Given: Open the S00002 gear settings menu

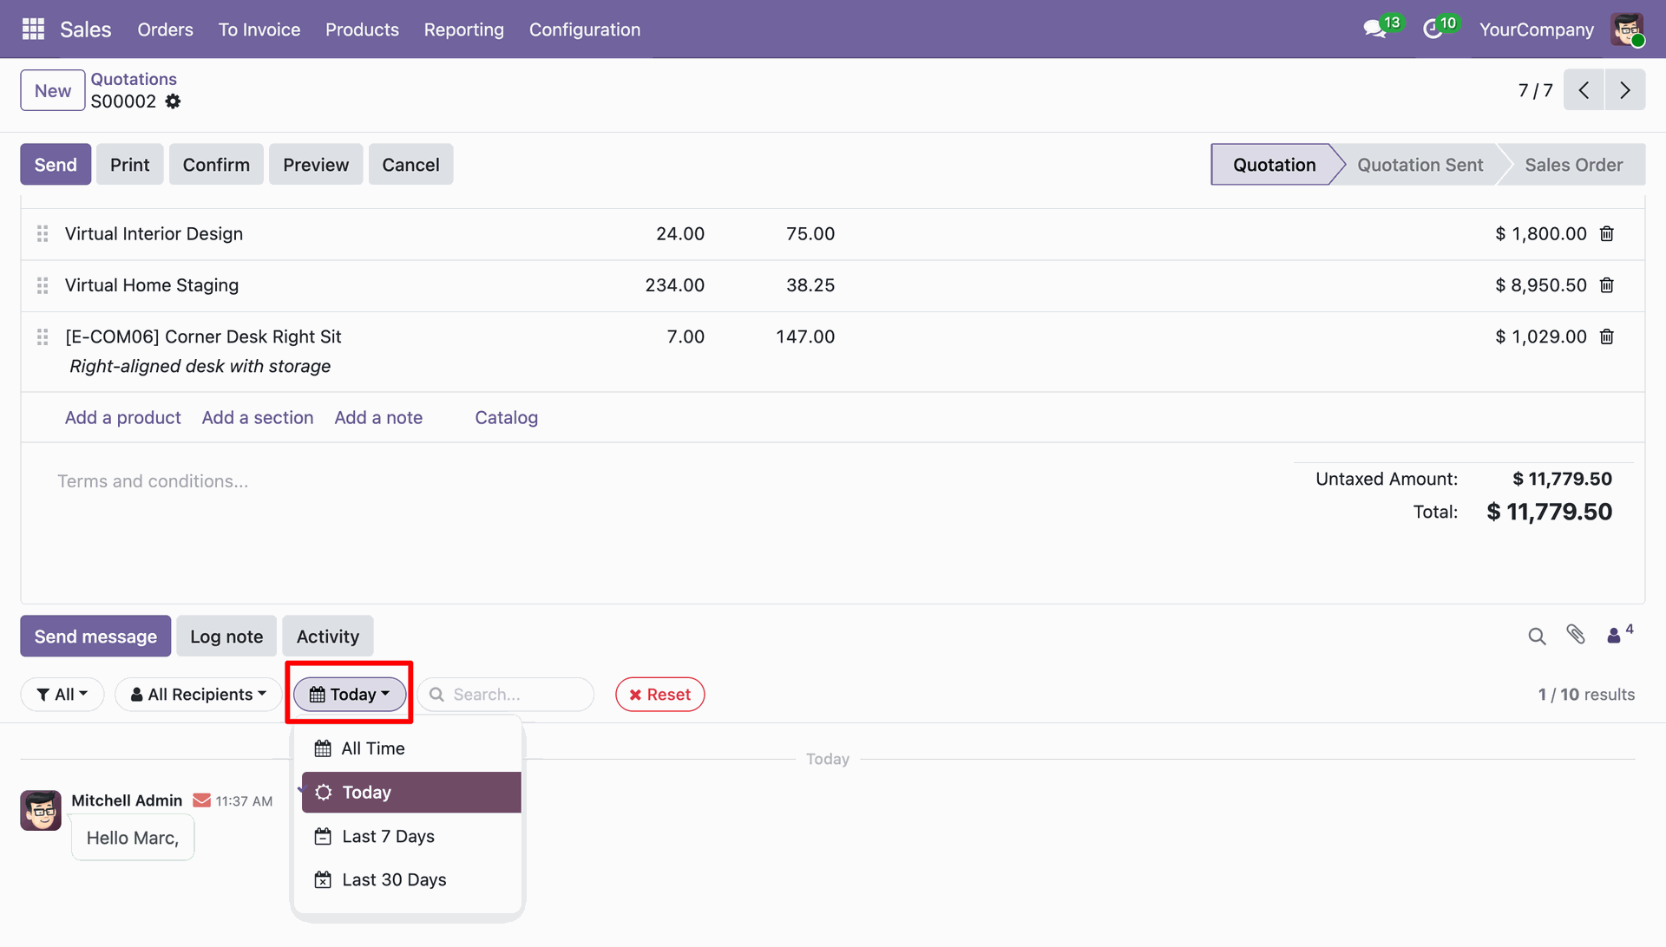Looking at the screenshot, I should pyautogui.click(x=174, y=101).
